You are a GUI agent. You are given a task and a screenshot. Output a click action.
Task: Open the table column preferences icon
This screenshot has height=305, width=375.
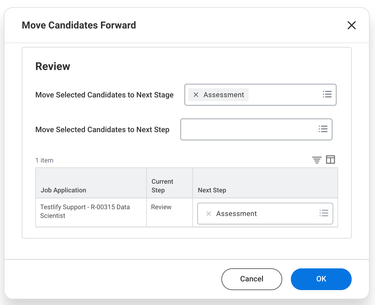(330, 160)
